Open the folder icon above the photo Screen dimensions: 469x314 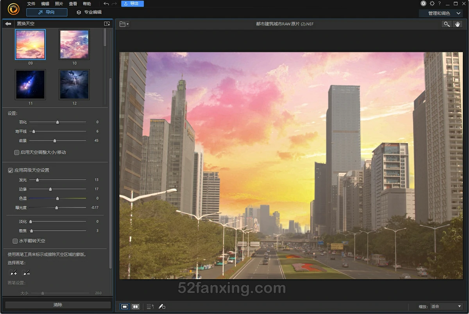[x=122, y=24]
